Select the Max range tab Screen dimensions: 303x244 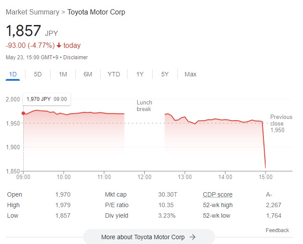tap(190, 74)
